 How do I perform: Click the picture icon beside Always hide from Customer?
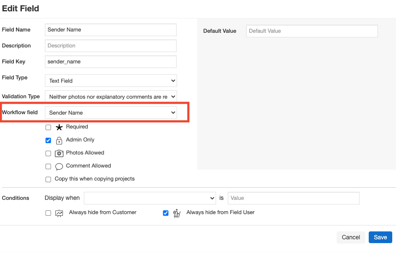click(59, 213)
